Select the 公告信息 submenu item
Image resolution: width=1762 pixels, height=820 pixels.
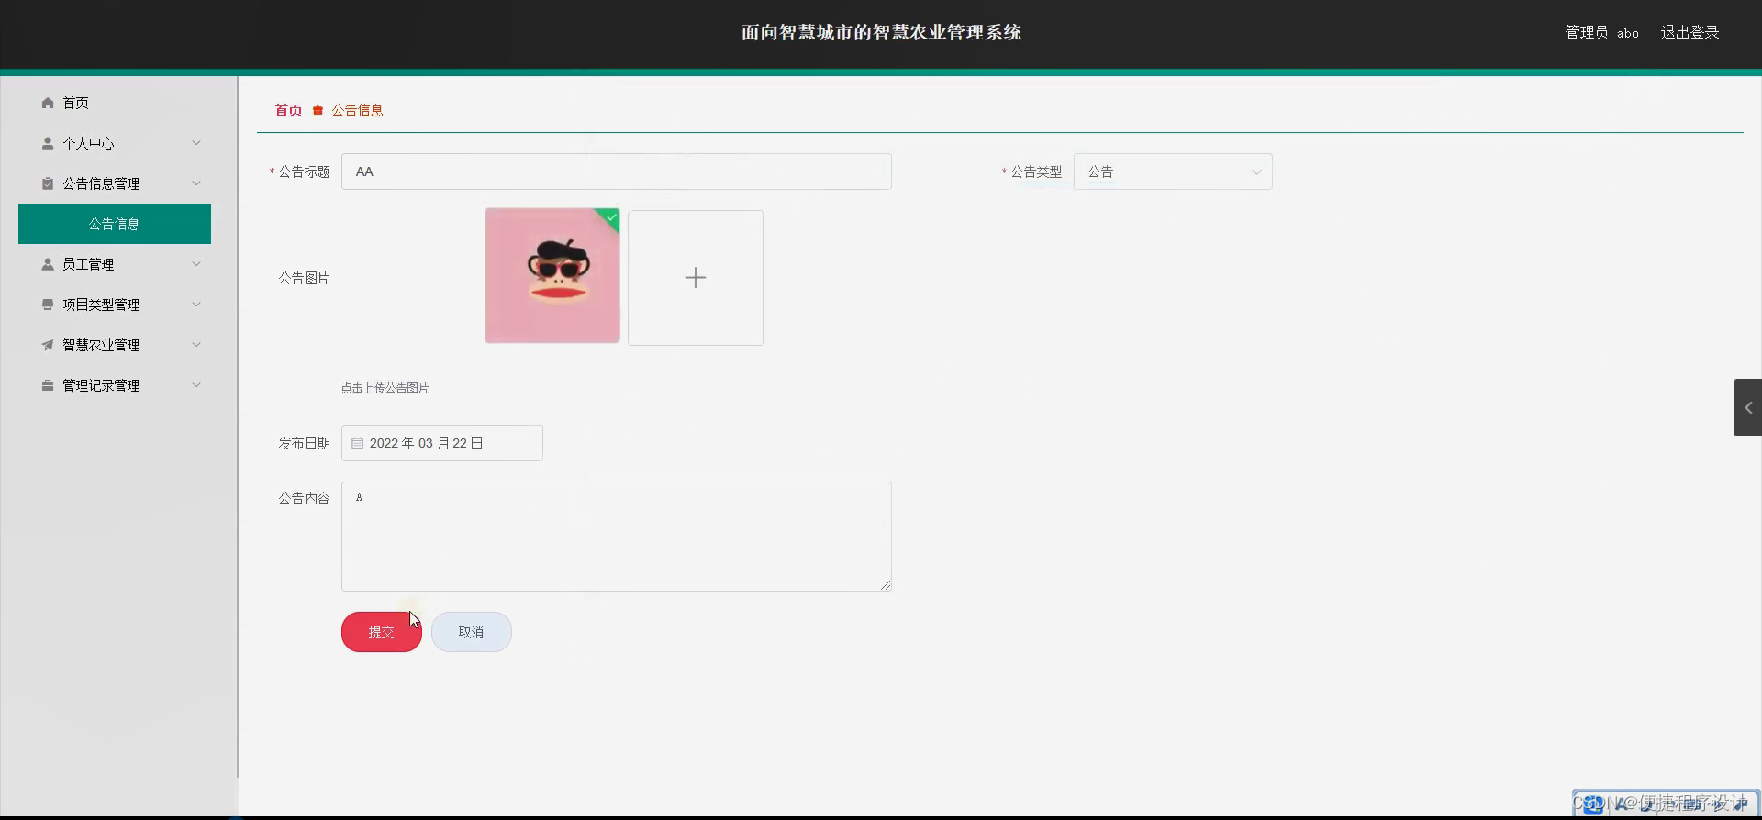[x=115, y=224]
